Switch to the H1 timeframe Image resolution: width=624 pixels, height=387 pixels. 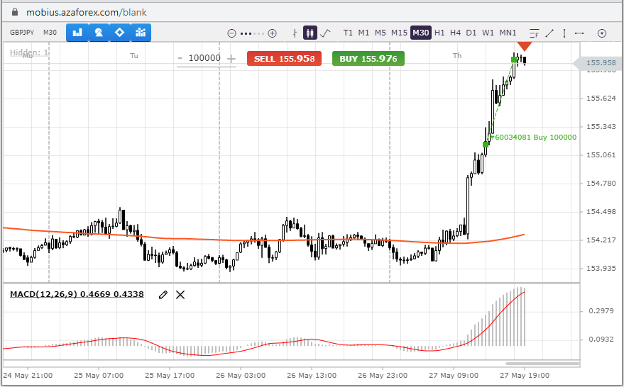tap(439, 33)
